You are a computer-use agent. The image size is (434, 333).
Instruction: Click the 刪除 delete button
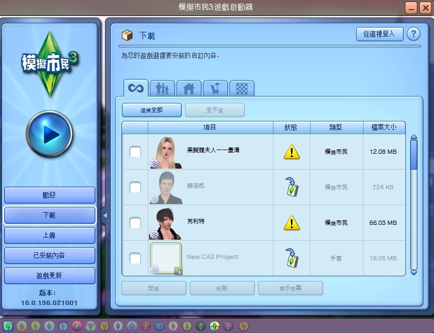pos(222,288)
